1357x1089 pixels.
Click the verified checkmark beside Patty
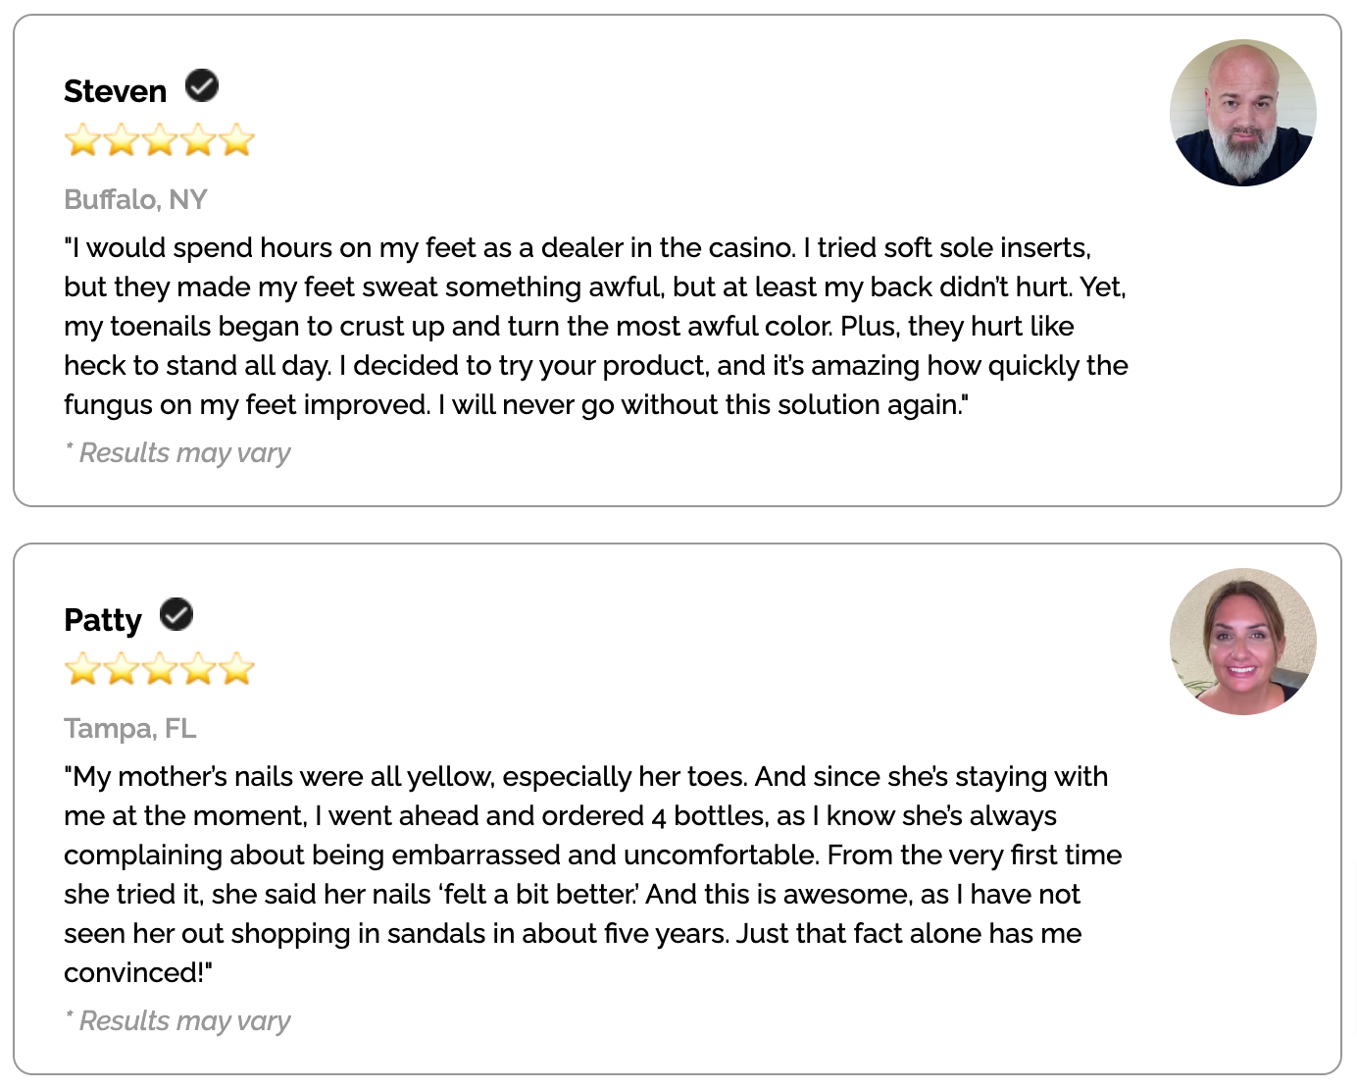coord(176,615)
